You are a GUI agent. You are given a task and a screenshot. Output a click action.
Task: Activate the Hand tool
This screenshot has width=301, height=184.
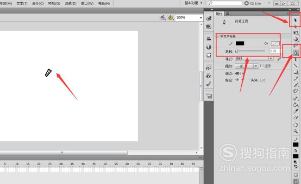coord(295,125)
